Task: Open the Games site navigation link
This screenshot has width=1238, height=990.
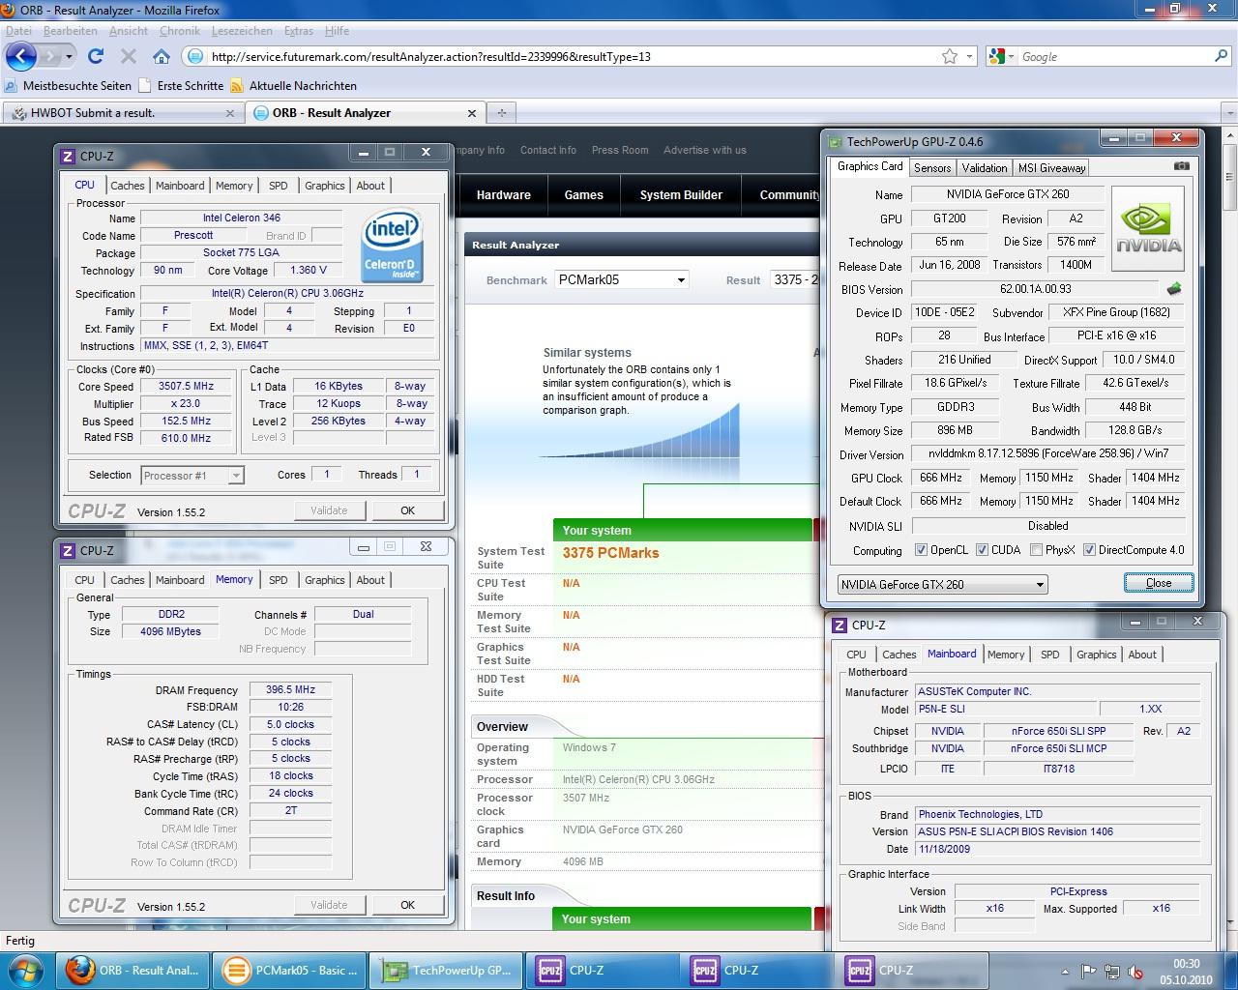Action: (583, 194)
